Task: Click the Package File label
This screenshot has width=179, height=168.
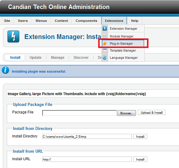Action: point(23,112)
